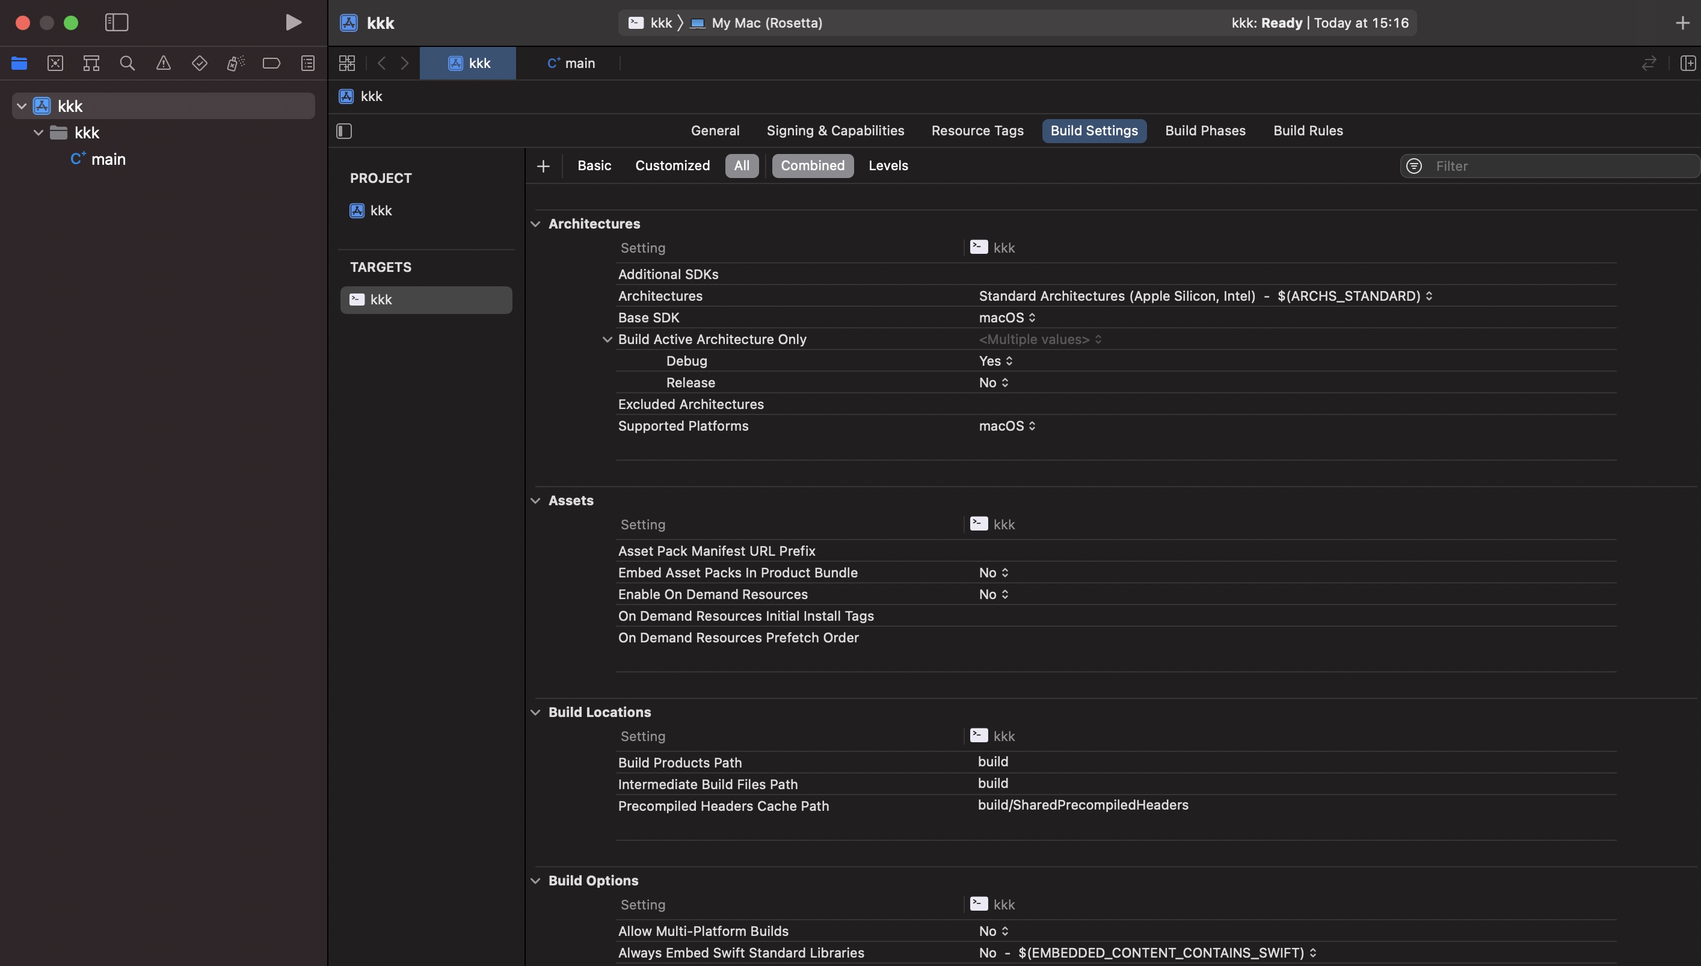Screen dimensions: 1701x966
Task: Click the Run play button
Action: pyautogui.click(x=294, y=23)
